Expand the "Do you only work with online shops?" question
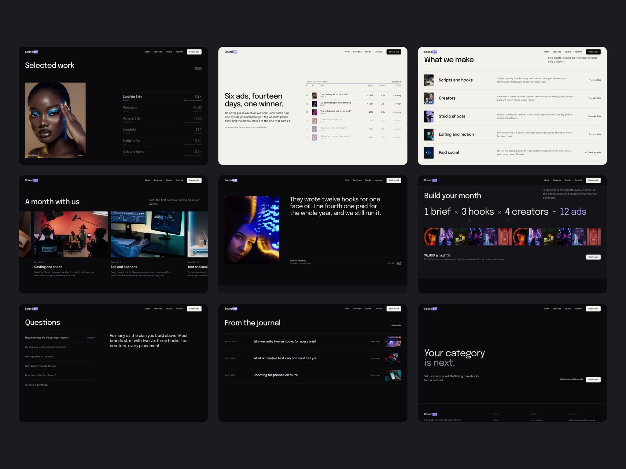The width and height of the screenshot is (626, 469). pyautogui.click(x=60, y=347)
